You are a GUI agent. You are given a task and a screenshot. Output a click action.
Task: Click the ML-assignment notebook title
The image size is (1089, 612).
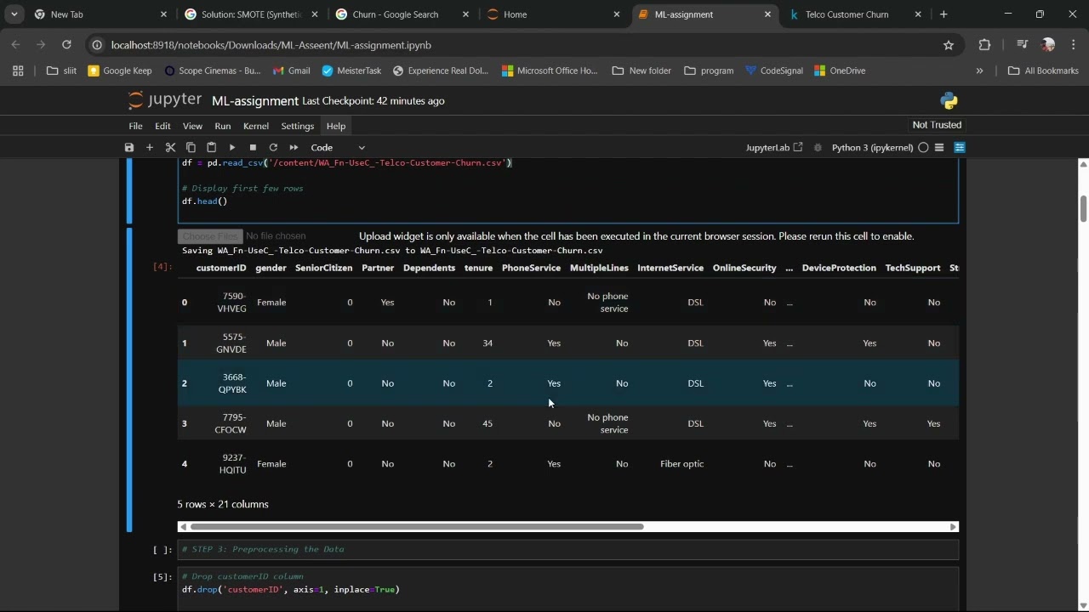pos(255,101)
